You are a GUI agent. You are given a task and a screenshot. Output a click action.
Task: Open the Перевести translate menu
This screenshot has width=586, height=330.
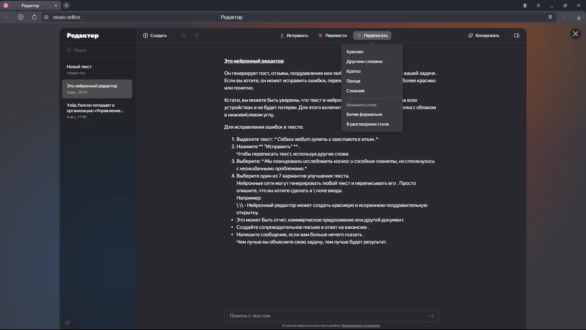[332, 35]
